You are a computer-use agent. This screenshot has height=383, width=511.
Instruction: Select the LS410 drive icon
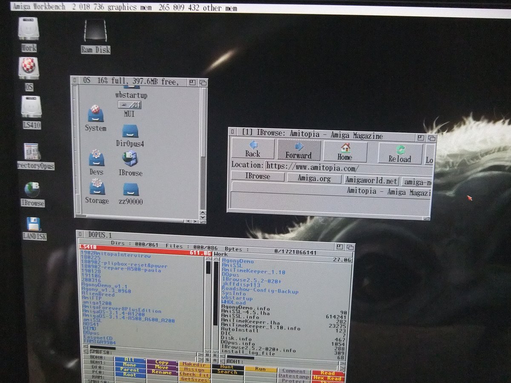[32, 107]
